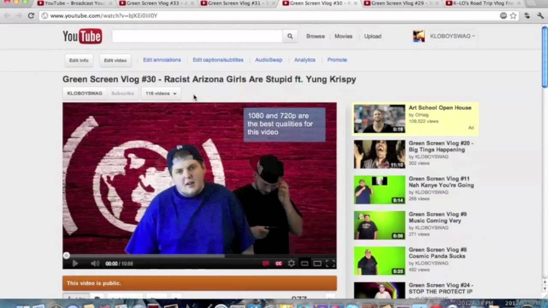Click the Edit info button
Image resolution: width=548 pixels, height=308 pixels.
tap(79, 60)
